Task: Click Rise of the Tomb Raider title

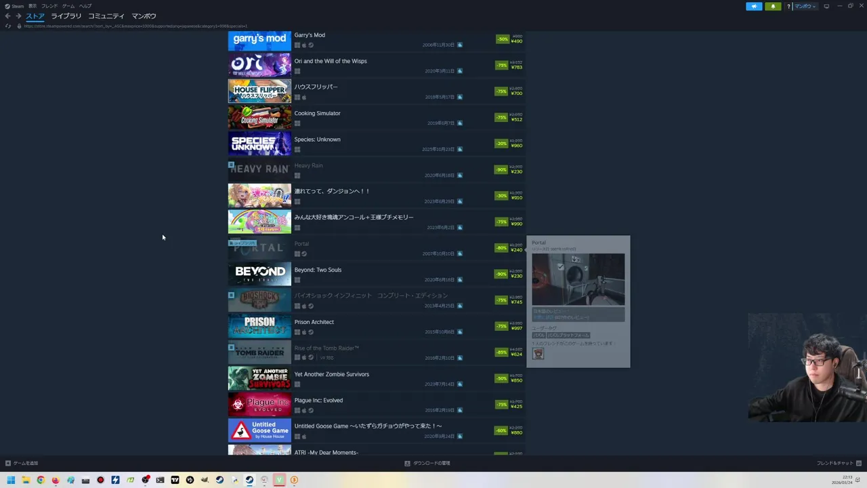Action: tap(326, 348)
